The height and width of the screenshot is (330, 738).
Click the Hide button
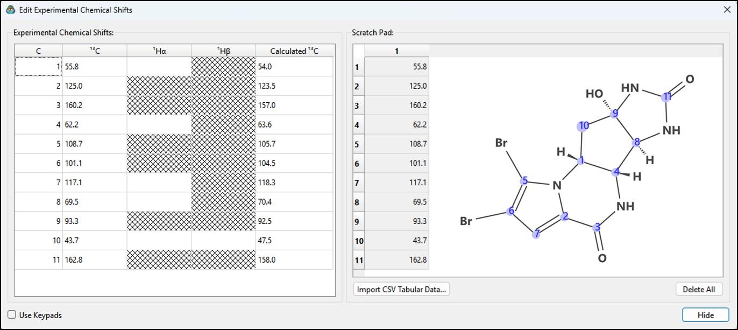pyautogui.click(x=706, y=315)
